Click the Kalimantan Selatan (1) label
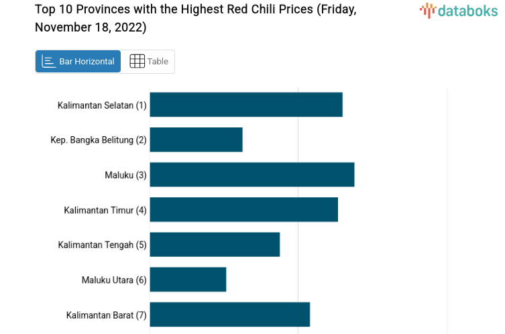Viewport: 505px width, 334px height. tap(102, 105)
